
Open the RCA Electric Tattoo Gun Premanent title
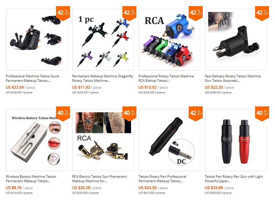(x=99, y=179)
